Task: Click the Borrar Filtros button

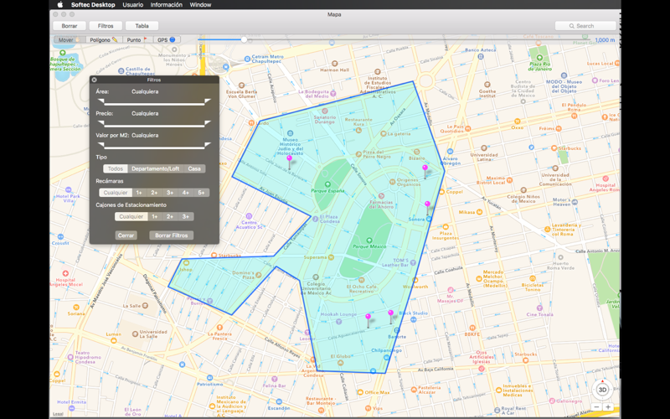Action: pyautogui.click(x=172, y=235)
